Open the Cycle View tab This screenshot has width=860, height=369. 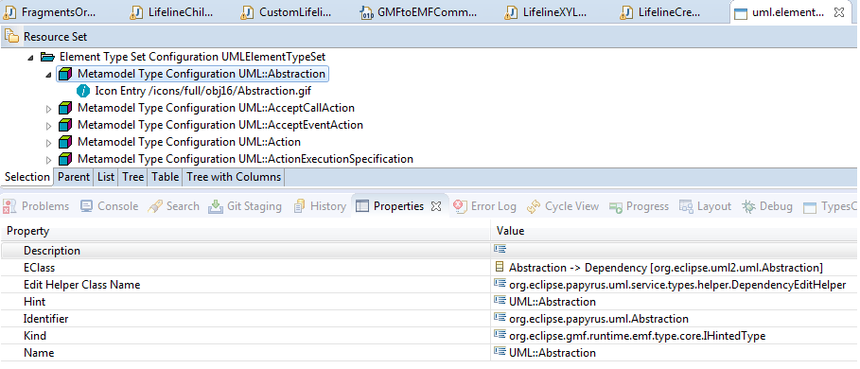[563, 206]
